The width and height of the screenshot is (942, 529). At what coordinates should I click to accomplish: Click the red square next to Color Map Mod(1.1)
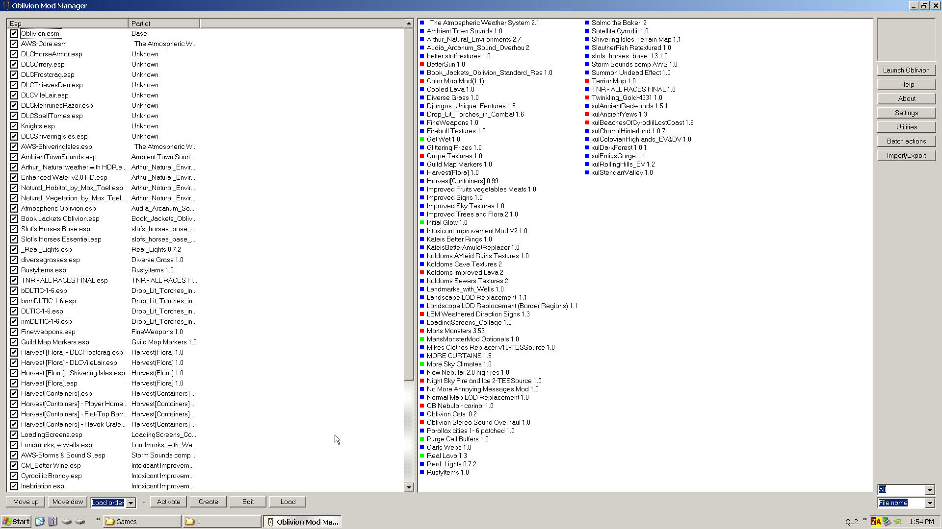coord(422,81)
